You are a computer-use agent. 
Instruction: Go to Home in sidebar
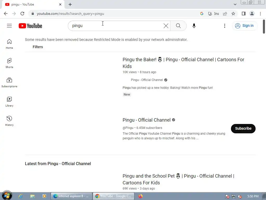(9, 44)
